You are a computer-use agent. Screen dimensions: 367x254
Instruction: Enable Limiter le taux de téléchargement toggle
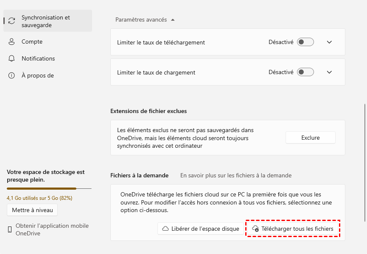[305, 42]
